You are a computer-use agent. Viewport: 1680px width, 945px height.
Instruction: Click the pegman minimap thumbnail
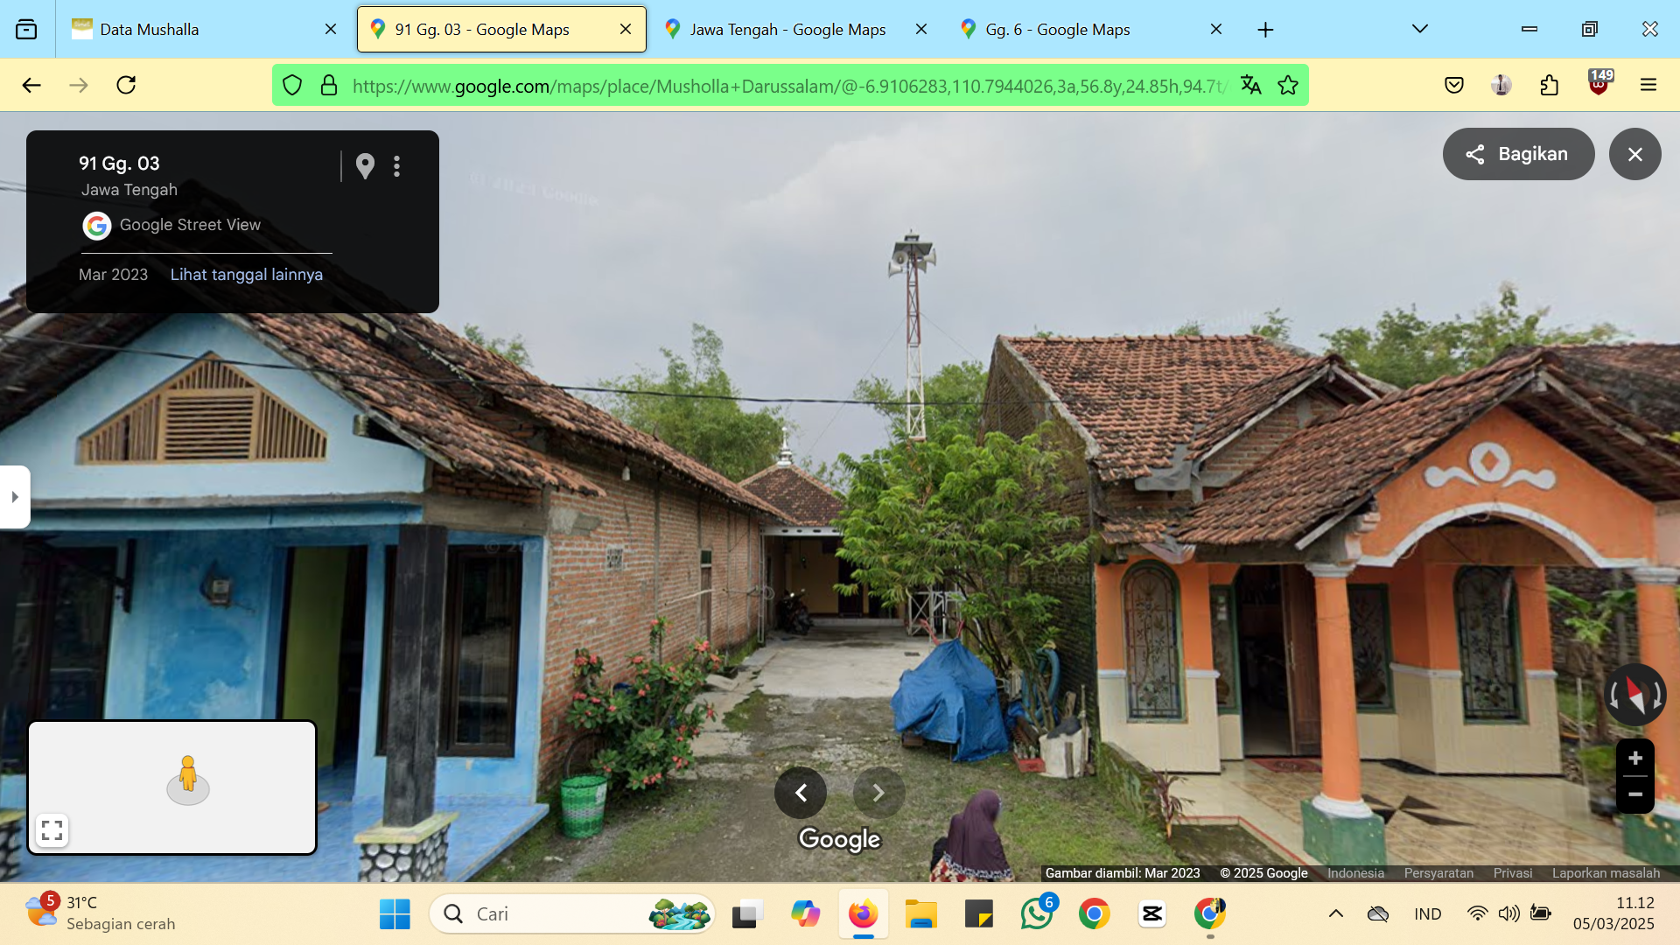tap(172, 787)
